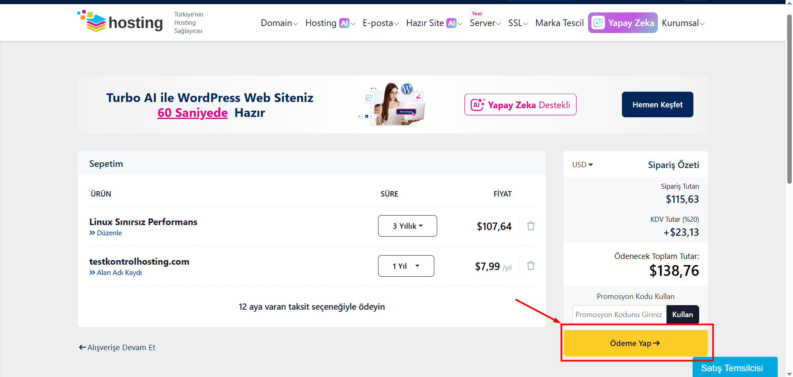Expand the Server menu
Viewport: 793px width, 377px height.
pos(485,23)
